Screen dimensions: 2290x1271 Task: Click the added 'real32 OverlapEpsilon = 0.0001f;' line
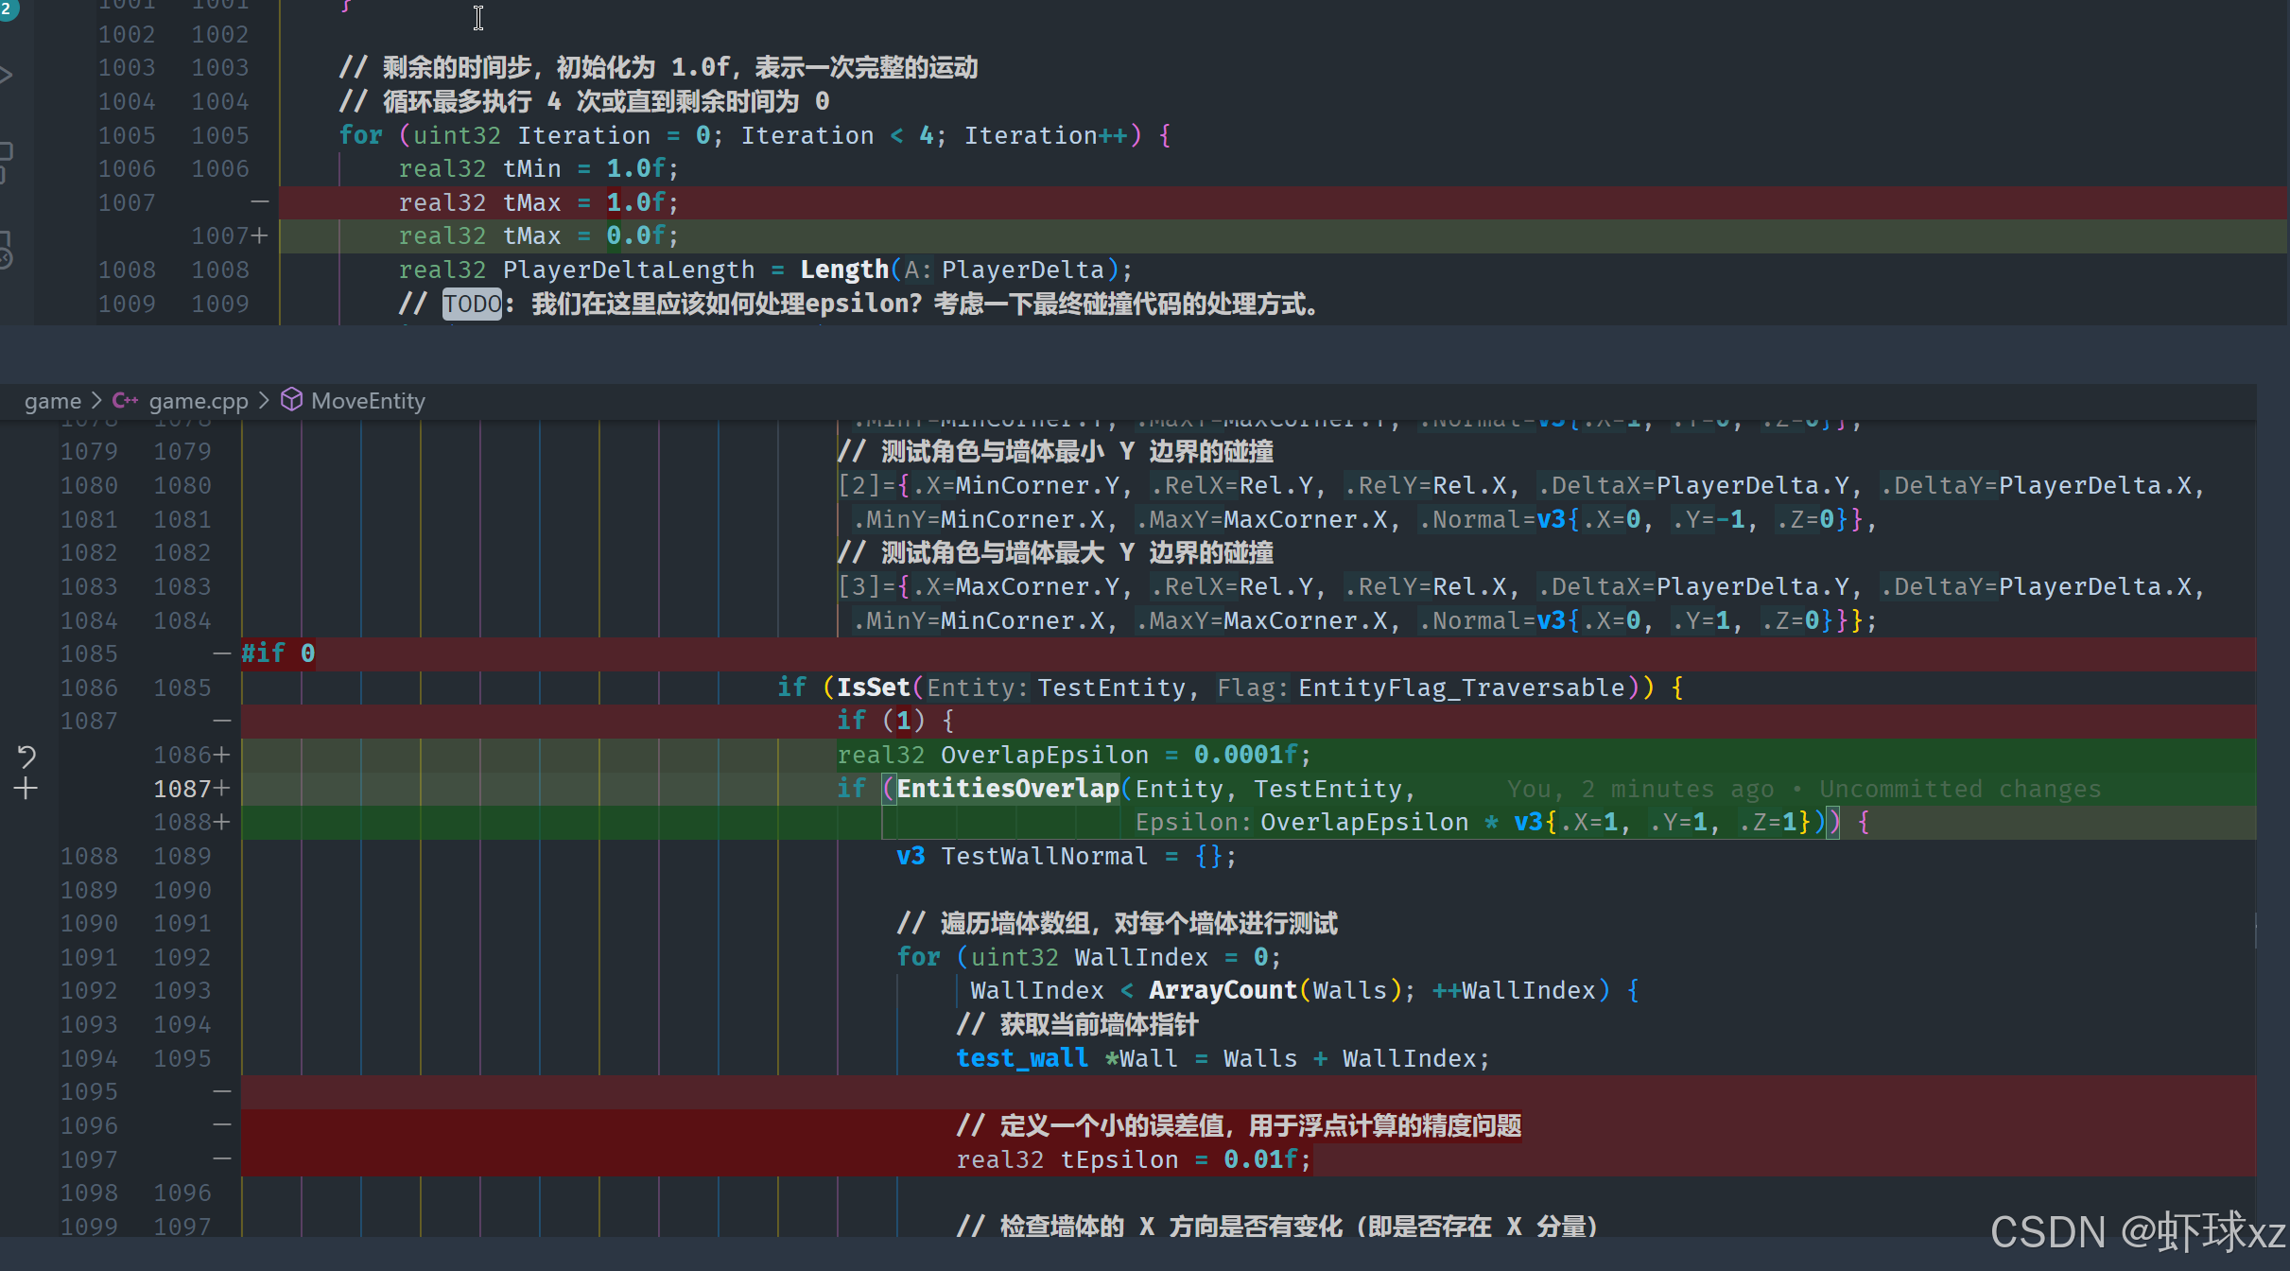[1074, 755]
